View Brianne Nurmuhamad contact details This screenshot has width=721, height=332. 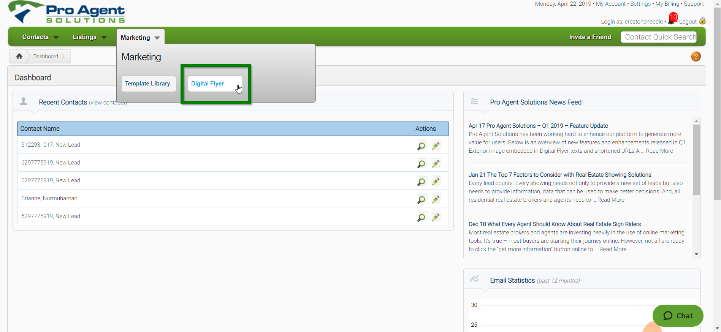tap(422, 199)
